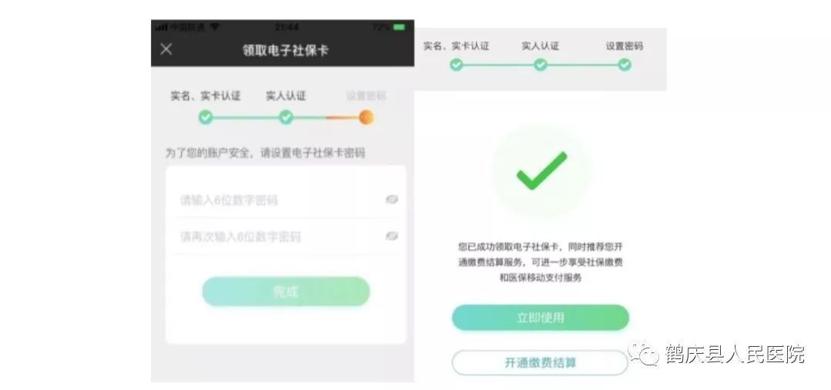This screenshot has width=831, height=390.
Task: Toggle password visibility eye for first password field
Action: coord(392,200)
